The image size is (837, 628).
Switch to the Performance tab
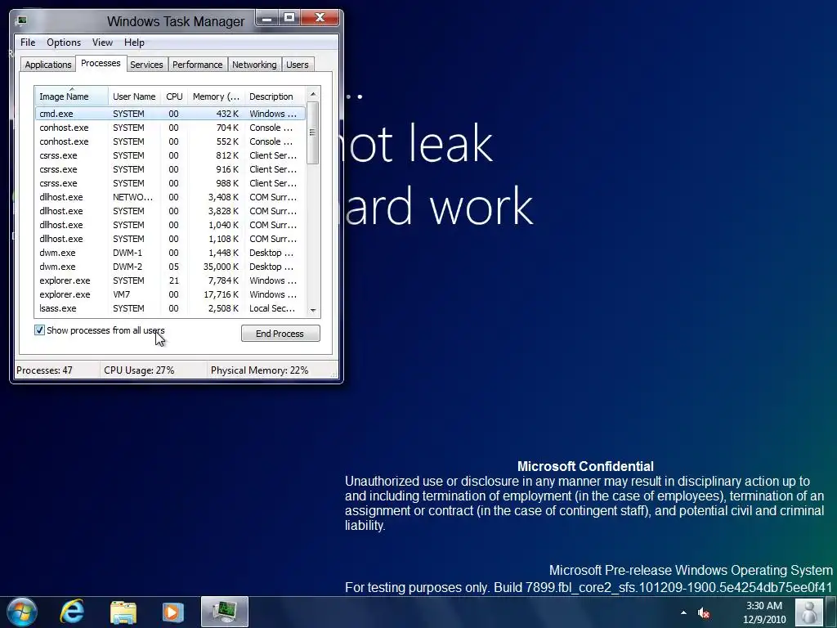(198, 65)
